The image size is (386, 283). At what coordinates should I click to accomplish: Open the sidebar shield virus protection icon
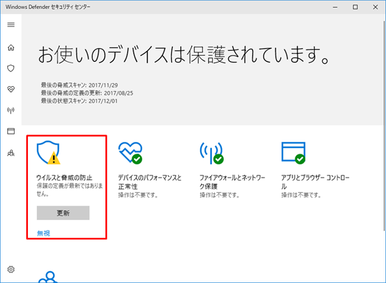(11, 68)
